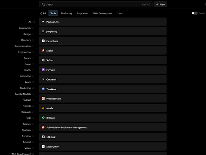Filter by Engineering tag
206x155 pixels.
(x=24, y=52)
